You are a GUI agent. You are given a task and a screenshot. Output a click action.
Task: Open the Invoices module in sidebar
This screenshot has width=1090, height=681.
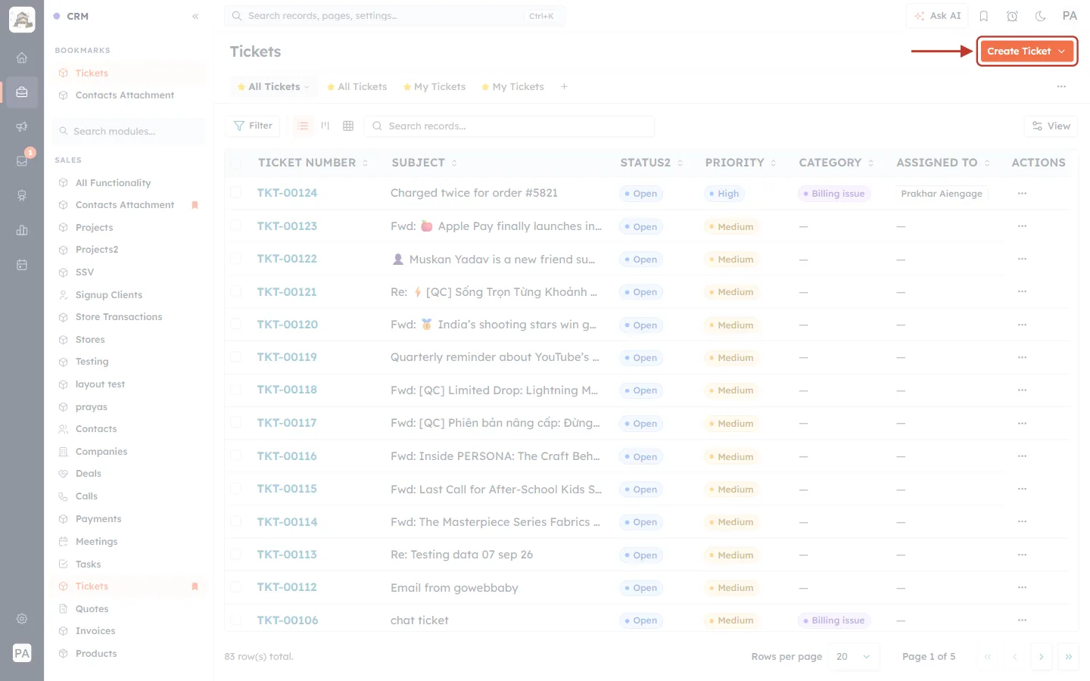[95, 631]
